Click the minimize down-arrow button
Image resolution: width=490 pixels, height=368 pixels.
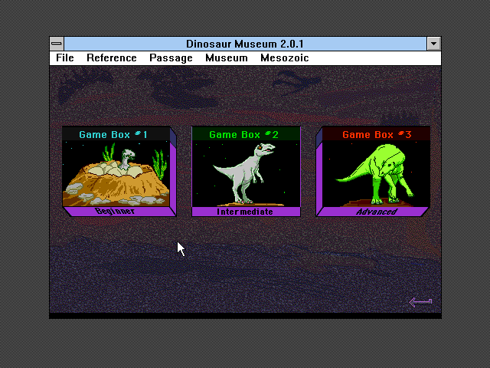(x=434, y=44)
